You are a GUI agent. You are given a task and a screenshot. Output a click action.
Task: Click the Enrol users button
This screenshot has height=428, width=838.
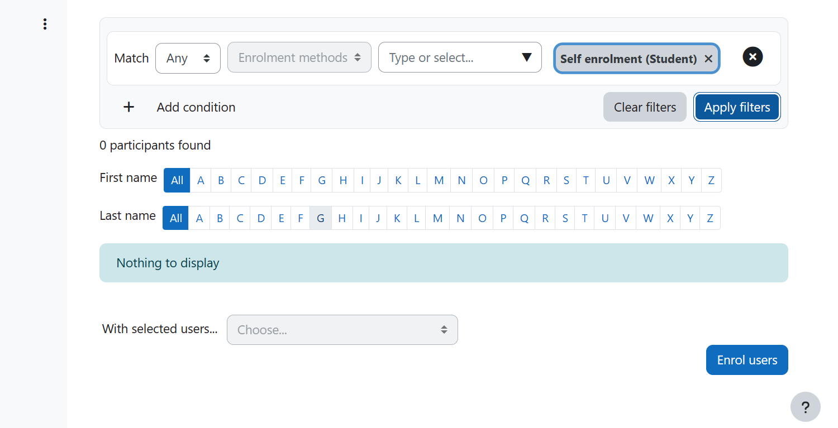pos(747,360)
